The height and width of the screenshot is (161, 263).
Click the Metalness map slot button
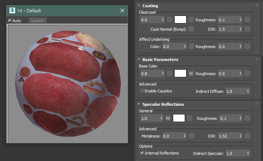point(191,136)
